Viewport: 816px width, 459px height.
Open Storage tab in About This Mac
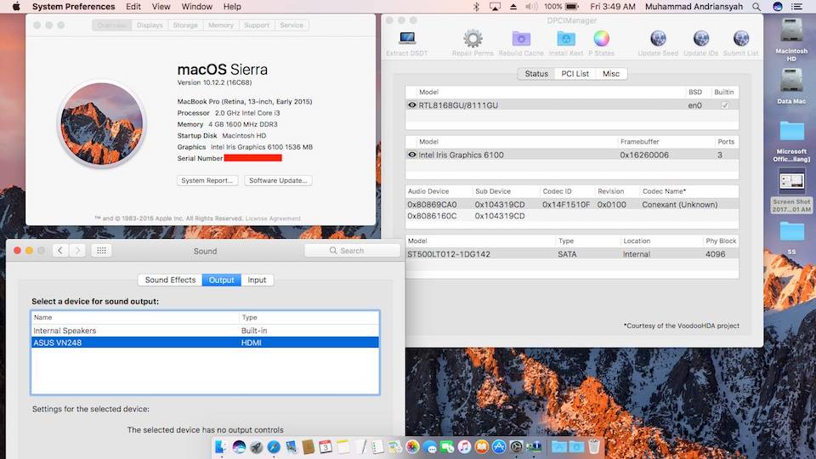click(185, 25)
